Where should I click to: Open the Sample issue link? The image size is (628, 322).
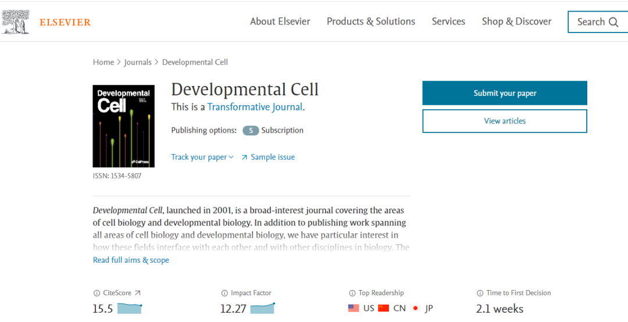(x=272, y=158)
